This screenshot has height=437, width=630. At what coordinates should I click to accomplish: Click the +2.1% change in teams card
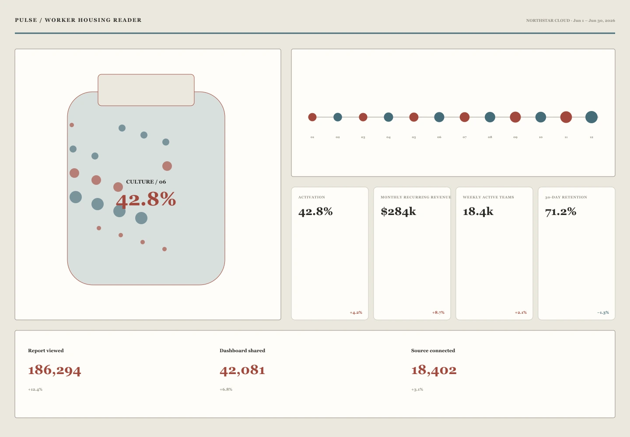[521, 312]
